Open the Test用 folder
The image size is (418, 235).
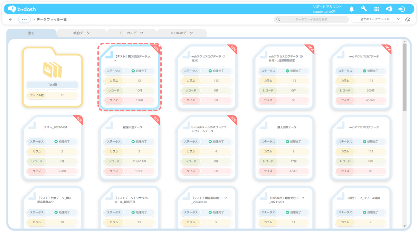coord(53,77)
